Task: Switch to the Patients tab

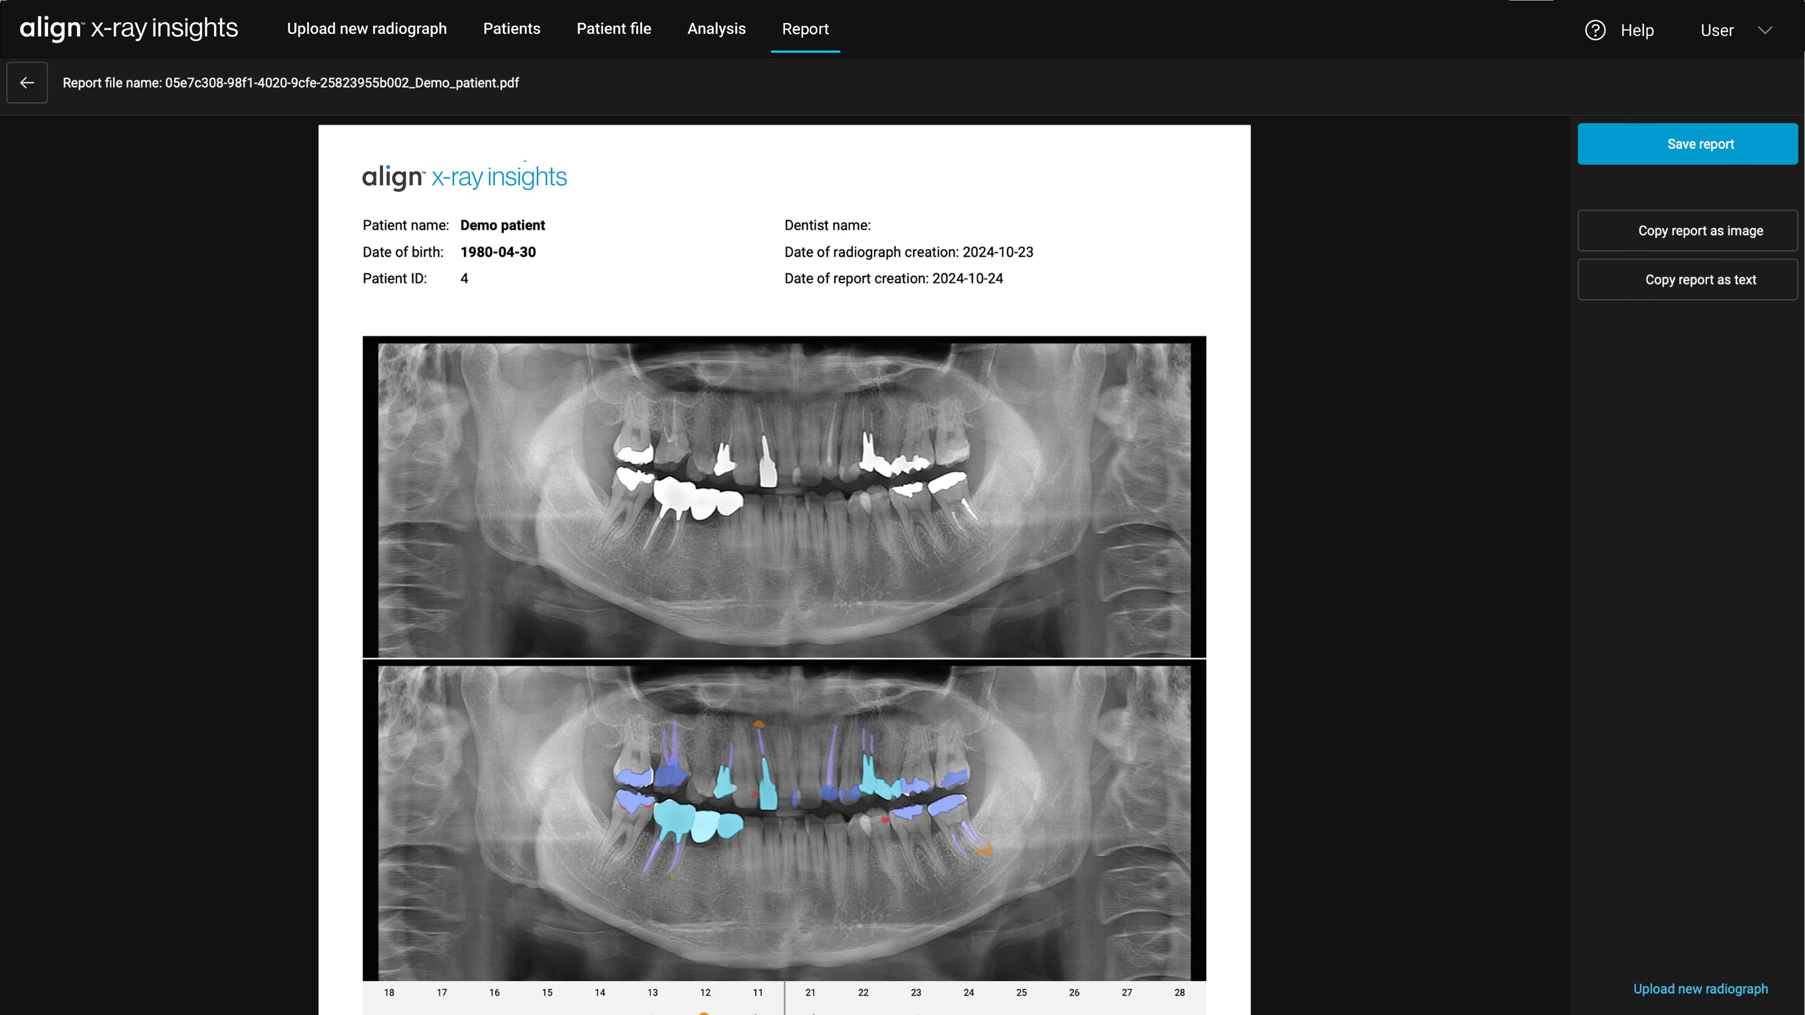Action: pos(511,29)
